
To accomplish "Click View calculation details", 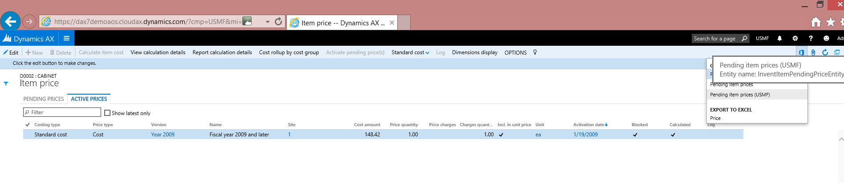I will pos(158,52).
